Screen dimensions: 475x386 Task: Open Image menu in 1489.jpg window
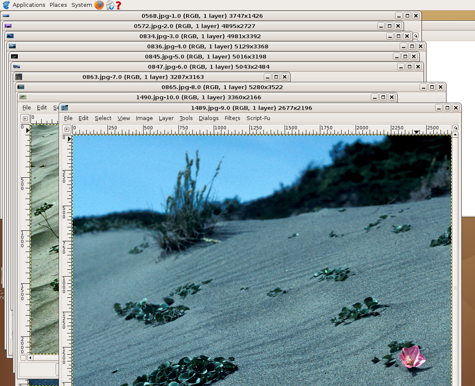tap(144, 118)
